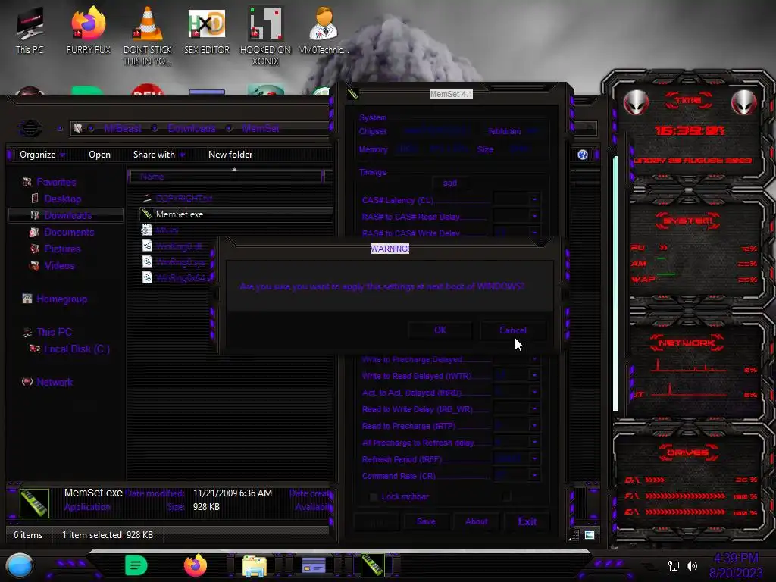Expand Write to Read Delayed (tWTR) dropdown
Screen dimensions: 776x582
[x=534, y=376]
